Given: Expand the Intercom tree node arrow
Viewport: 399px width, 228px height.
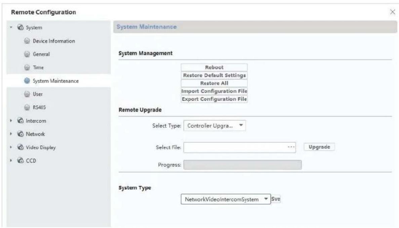Looking at the screenshot, I should (x=11, y=121).
